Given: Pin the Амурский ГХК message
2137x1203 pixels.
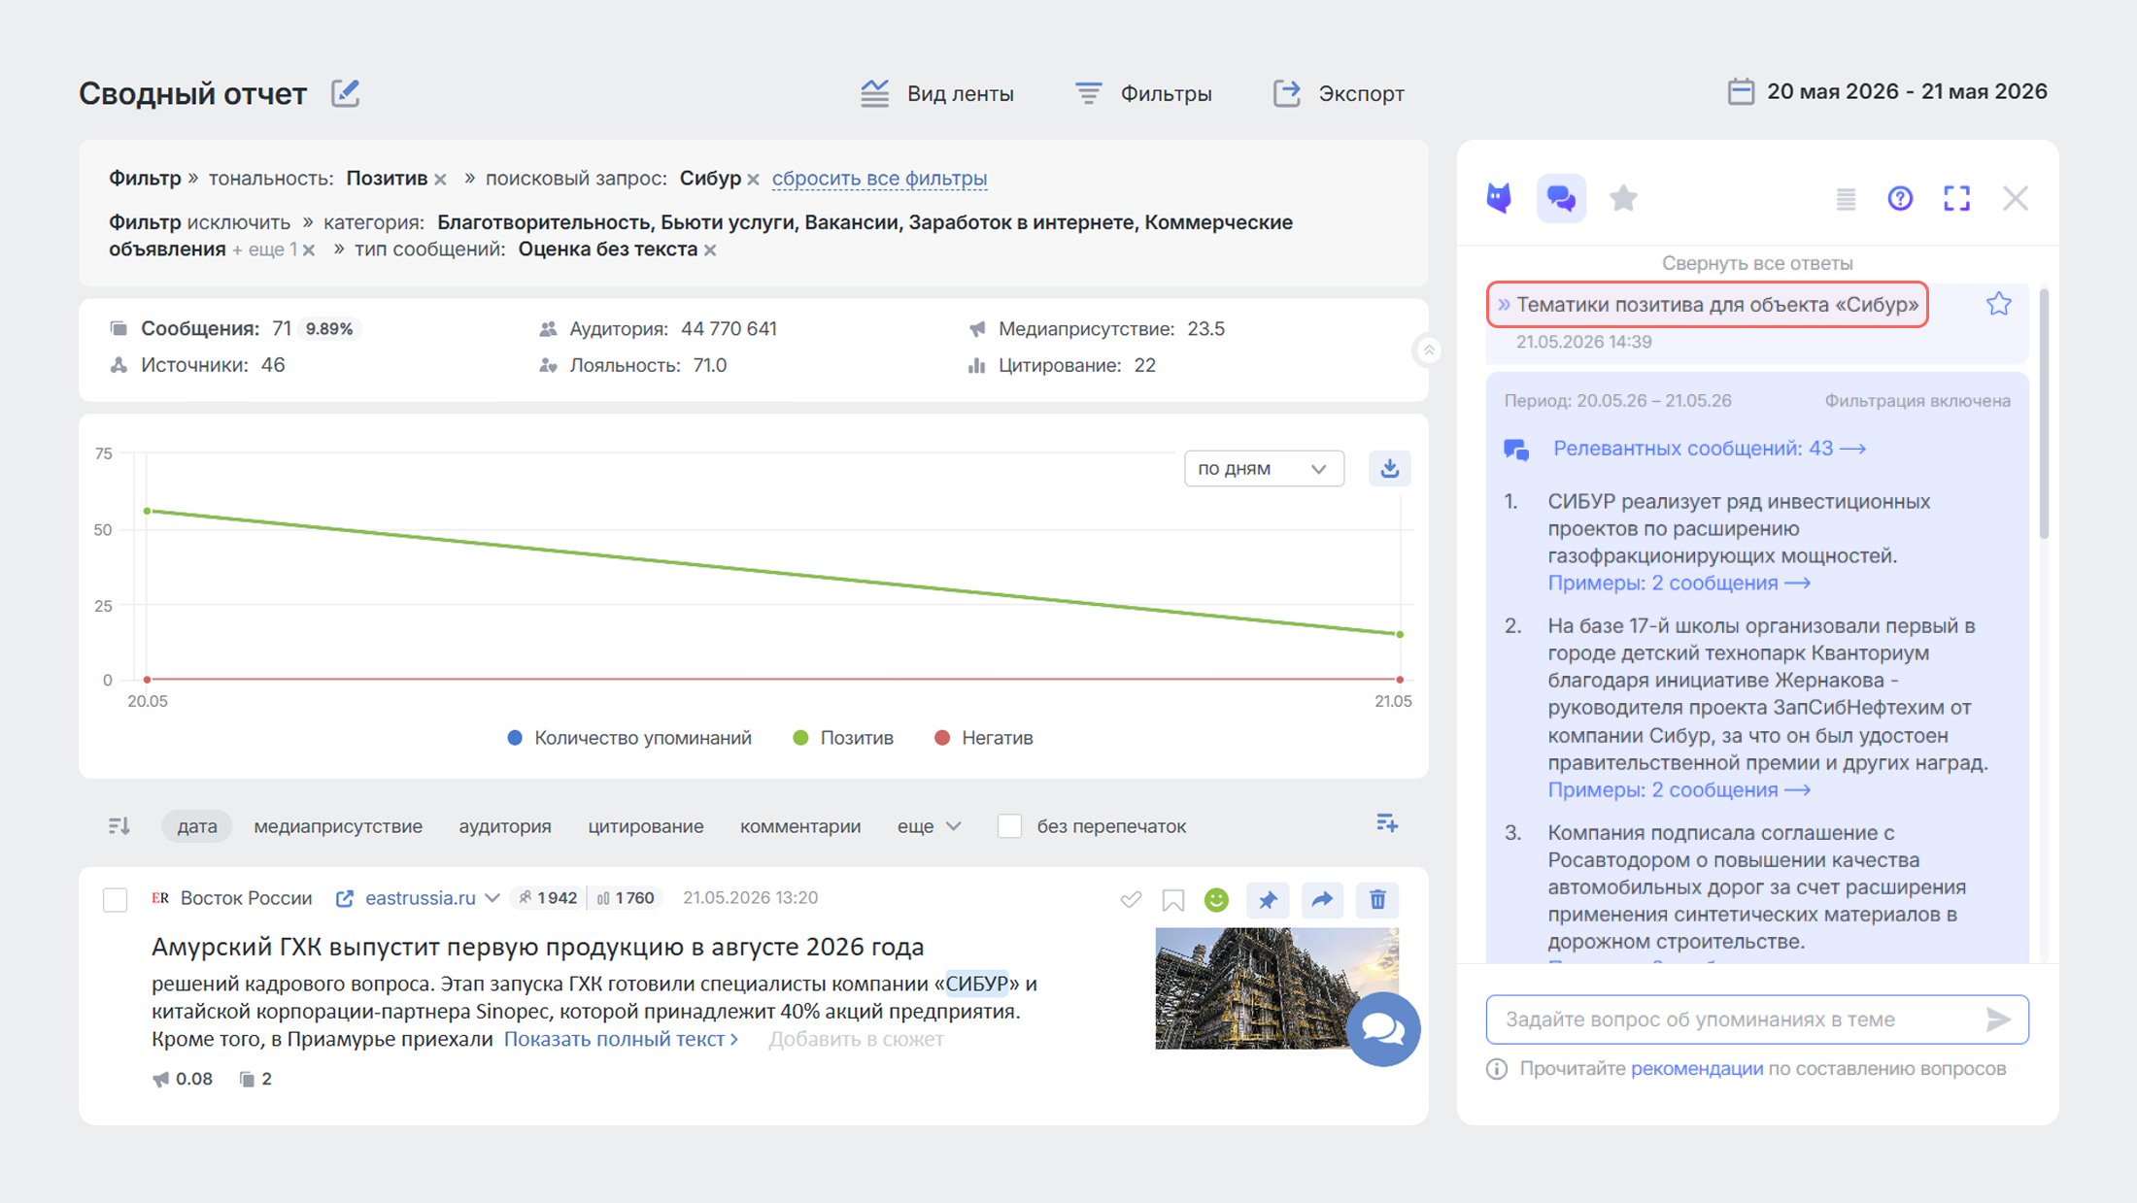Looking at the screenshot, I should pos(1268,900).
